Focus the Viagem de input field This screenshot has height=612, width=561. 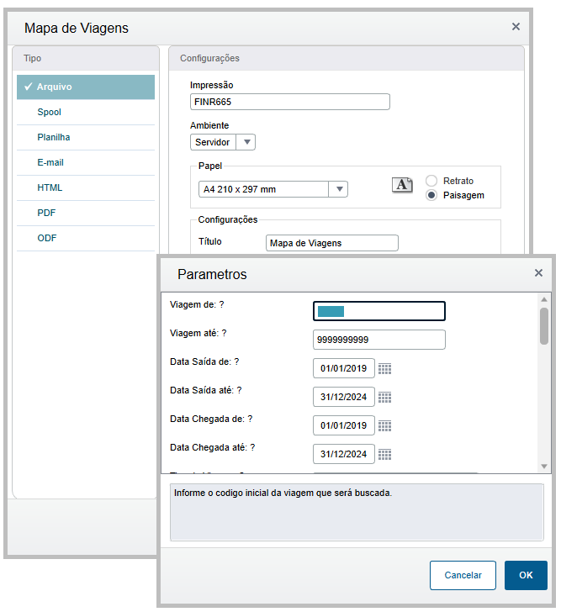379,311
